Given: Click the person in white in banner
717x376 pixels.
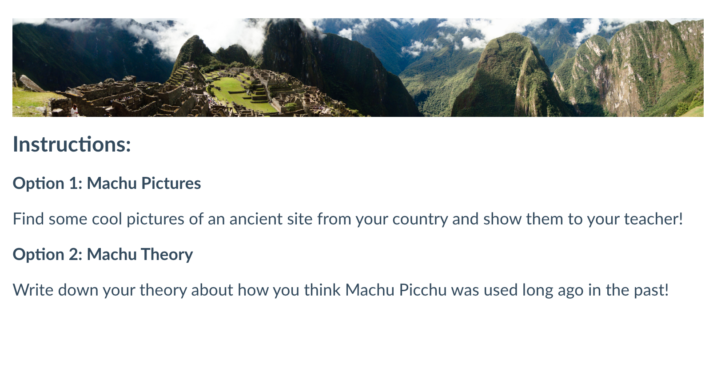Looking at the screenshot, I should [x=74, y=111].
